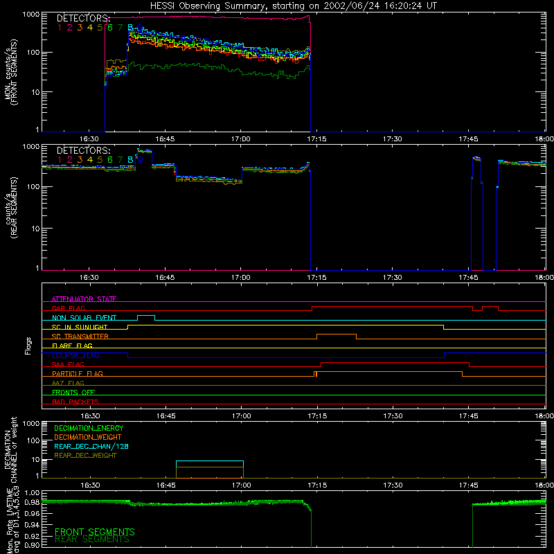Click the REAR SEGMENTS livetime legend label
This screenshot has height=554, width=554.
tap(92, 539)
